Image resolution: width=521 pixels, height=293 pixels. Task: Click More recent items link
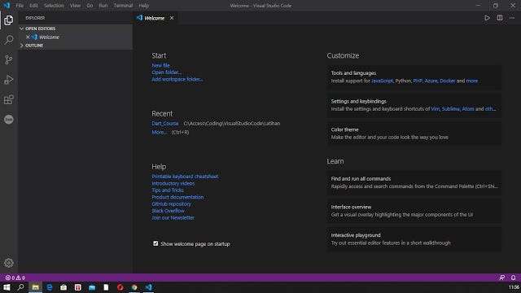160,132
